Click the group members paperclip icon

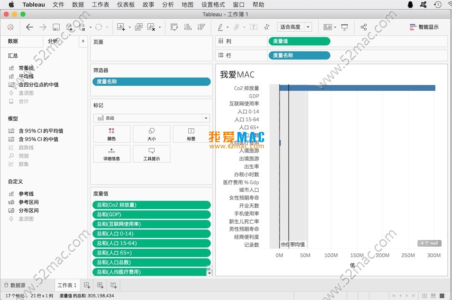236,27
